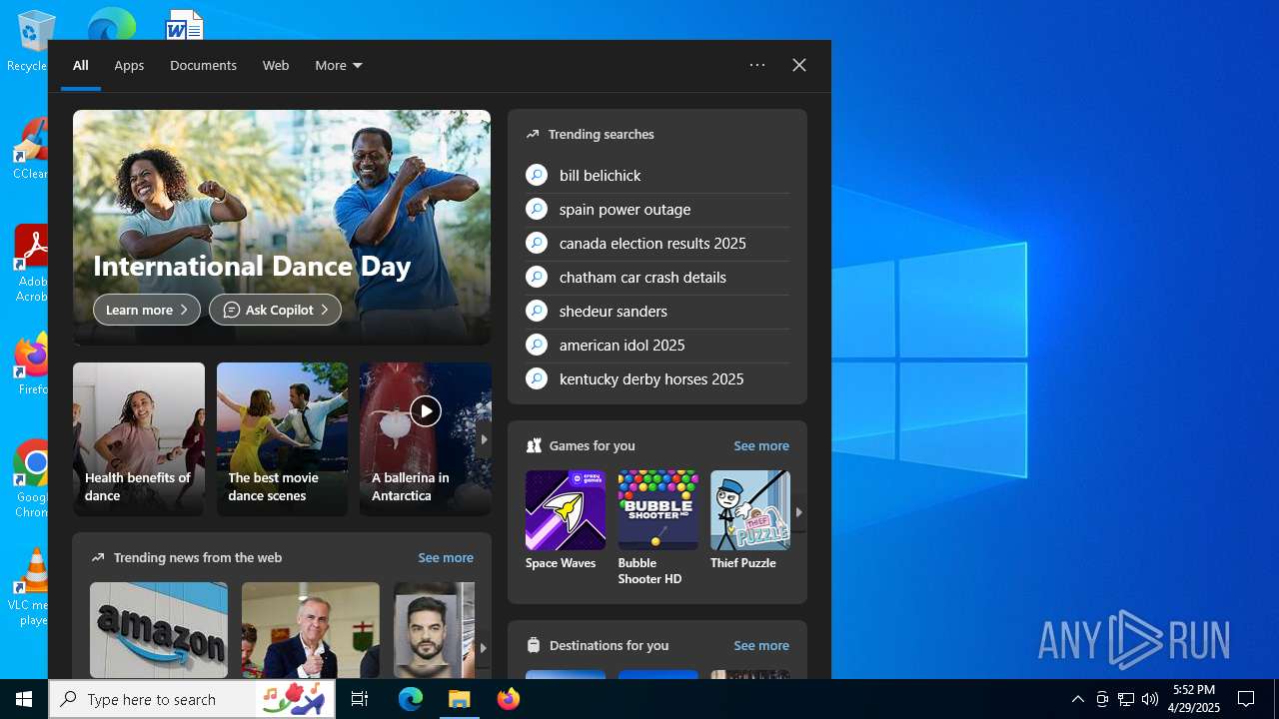
Task: Open the Microsoft Edge desktop shortcut
Action: 111,25
